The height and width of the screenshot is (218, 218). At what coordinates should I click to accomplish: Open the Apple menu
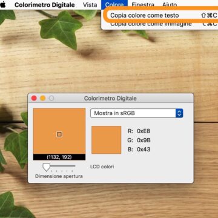(3, 4)
